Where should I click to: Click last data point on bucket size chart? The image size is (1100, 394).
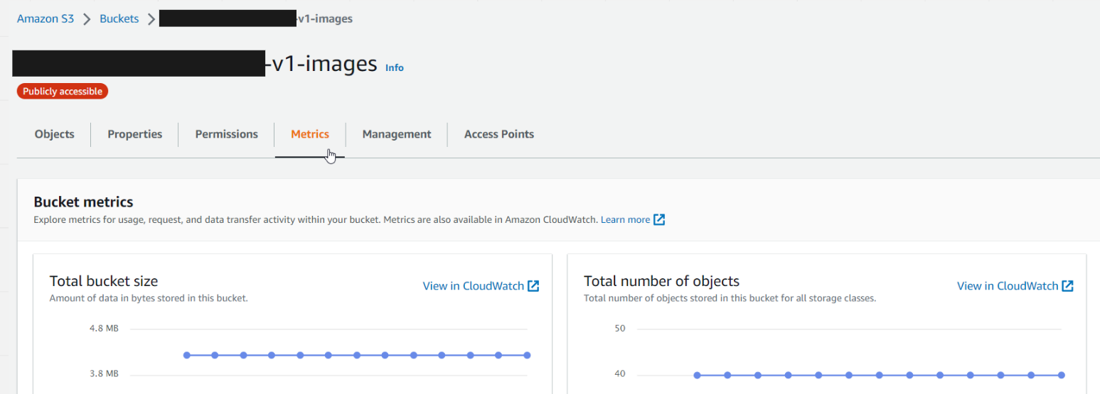point(527,355)
